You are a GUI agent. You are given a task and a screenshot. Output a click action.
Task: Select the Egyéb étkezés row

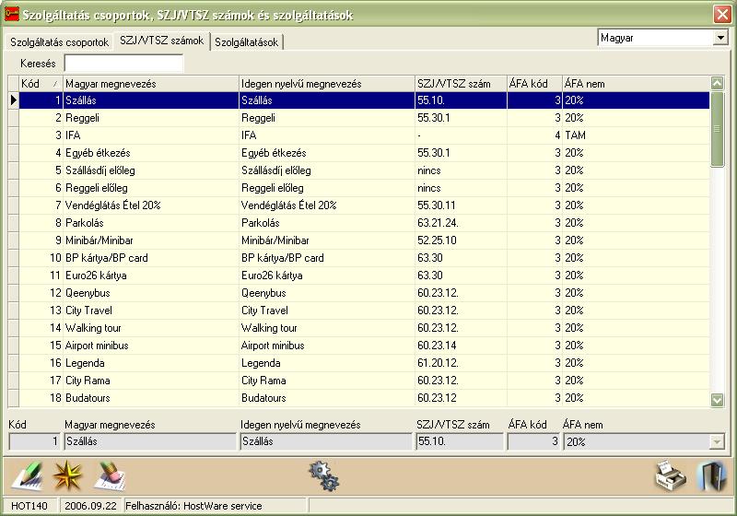coord(364,153)
